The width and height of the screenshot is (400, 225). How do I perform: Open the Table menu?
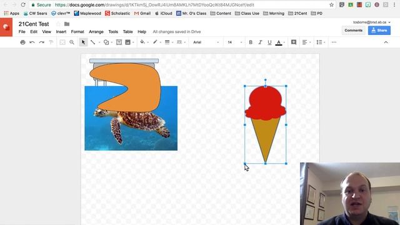[127, 32]
